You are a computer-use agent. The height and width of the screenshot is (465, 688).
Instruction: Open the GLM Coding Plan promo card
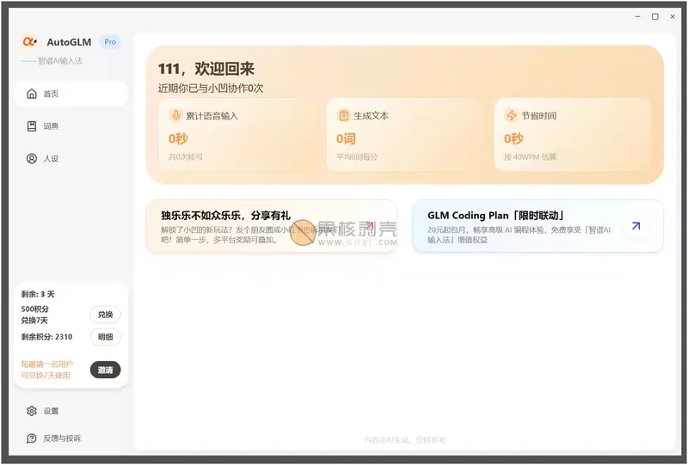538,226
